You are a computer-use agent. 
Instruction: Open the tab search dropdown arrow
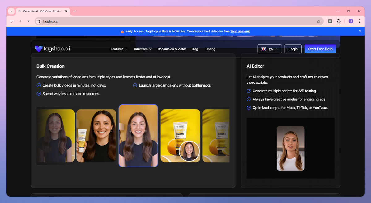[11, 11]
